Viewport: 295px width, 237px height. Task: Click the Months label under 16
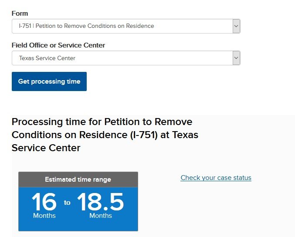(44, 216)
